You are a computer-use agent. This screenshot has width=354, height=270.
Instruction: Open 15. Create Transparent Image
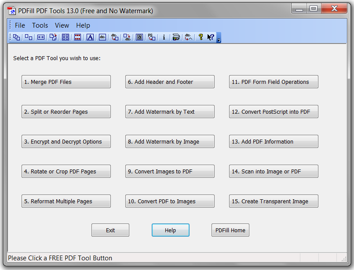[274, 201]
